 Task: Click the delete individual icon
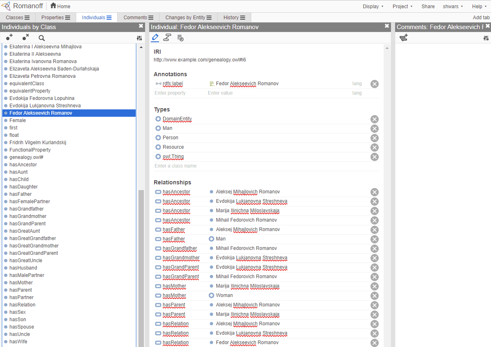coord(25,37)
